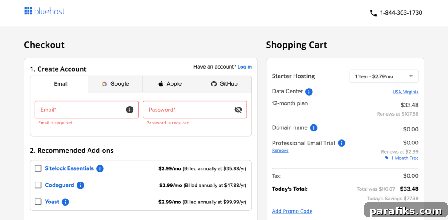This screenshot has width=448, height=220.
Task: Click Codeguard 'Billed annually at $47.88/yr' text
Action: point(215,185)
